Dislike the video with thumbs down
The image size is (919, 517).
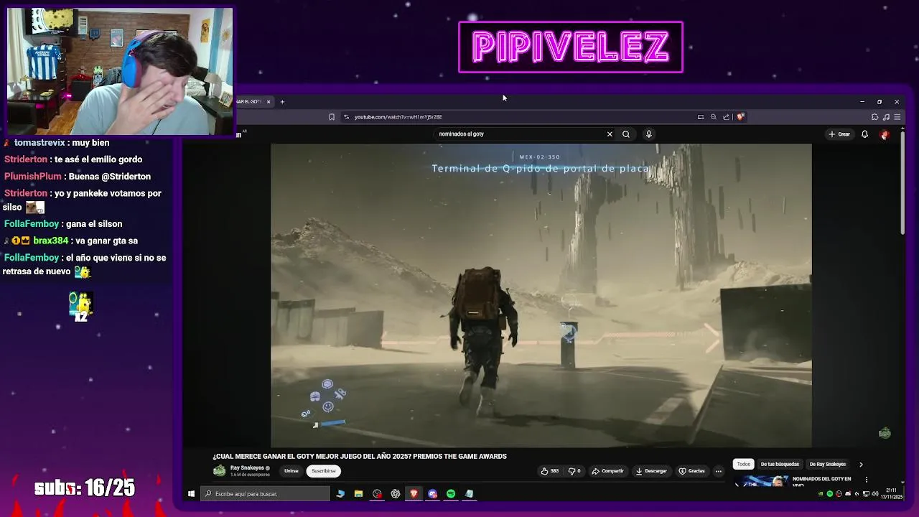(x=574, y=471)
